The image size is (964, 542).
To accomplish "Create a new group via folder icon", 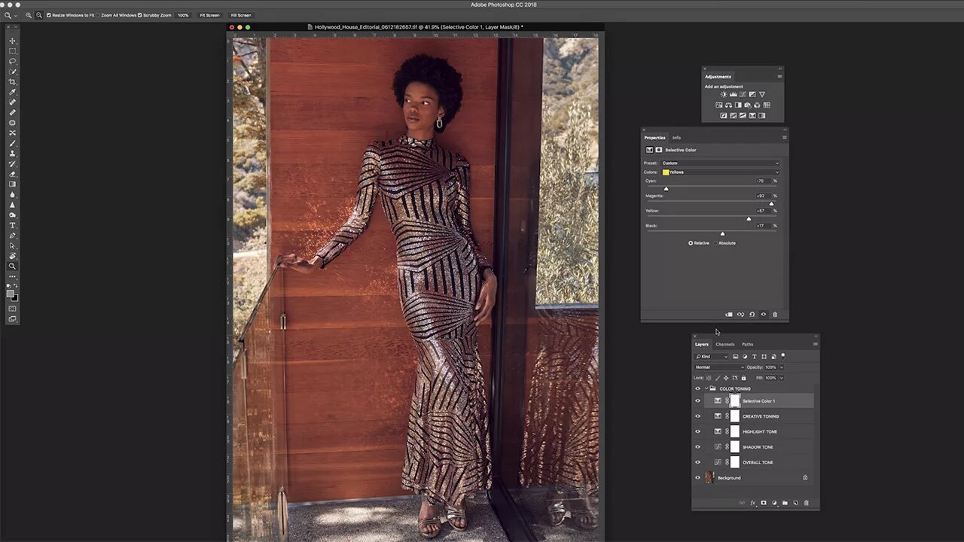I will (x=785, y=503).
